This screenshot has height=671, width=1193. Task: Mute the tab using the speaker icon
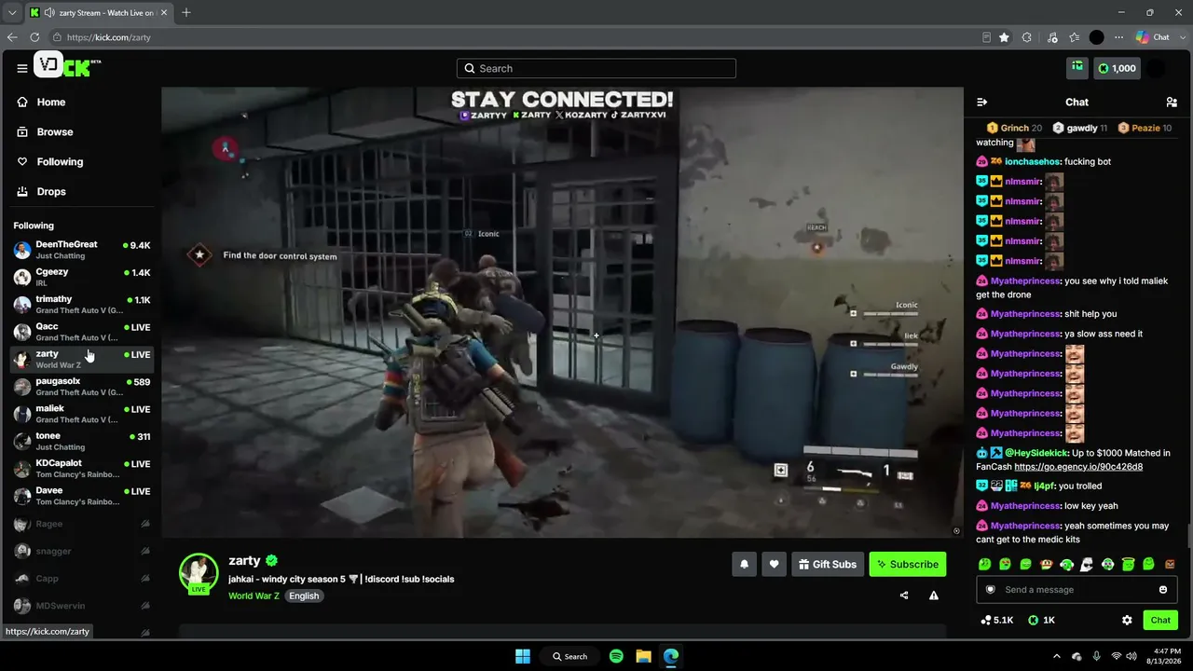[x=48, y=12]
